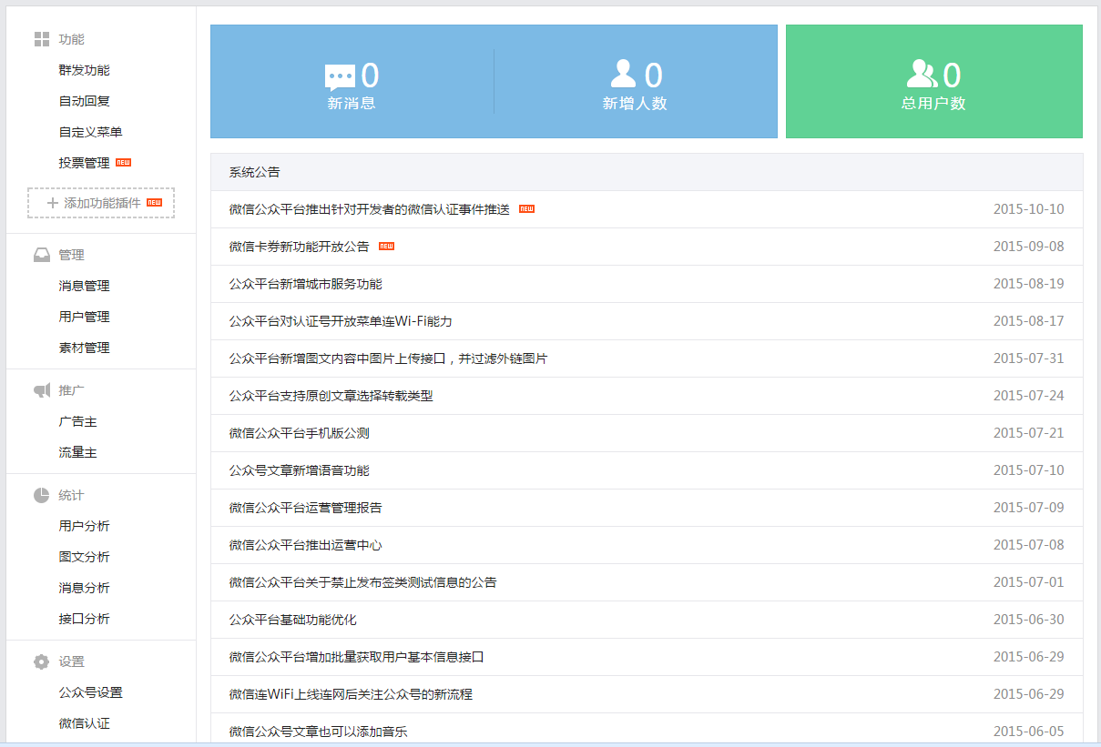Click the 新消息 count tile

pyautogui.click(x=352, y=82)
